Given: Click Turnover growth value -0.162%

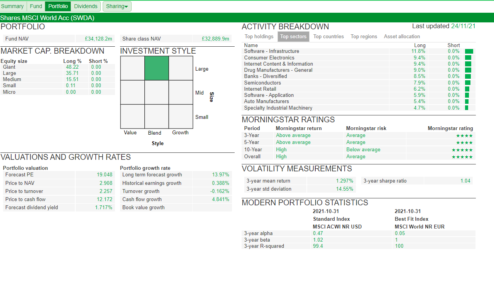Looking at the screenshot, I should tap(220, 191).
